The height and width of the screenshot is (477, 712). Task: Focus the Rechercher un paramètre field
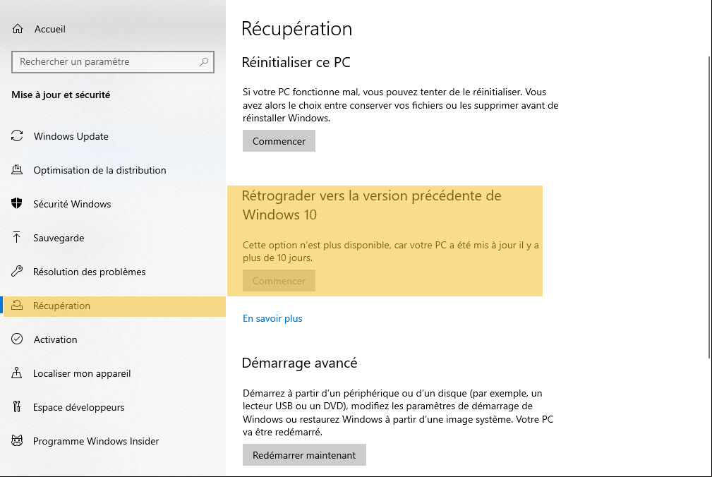[x=113, y=61]
